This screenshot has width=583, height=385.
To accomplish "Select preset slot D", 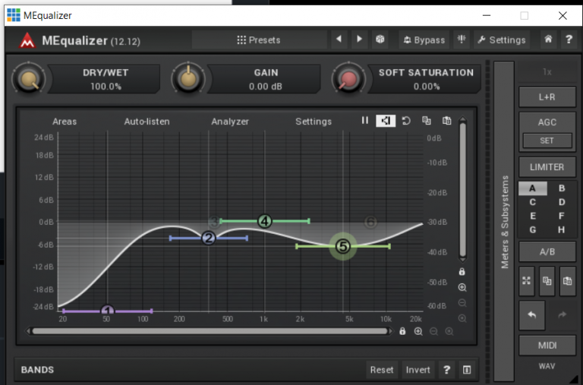I will 562,202.
